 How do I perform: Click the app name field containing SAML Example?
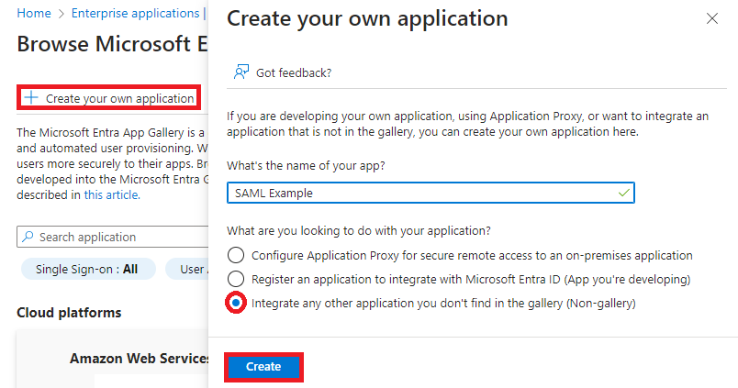click(430, 193)
